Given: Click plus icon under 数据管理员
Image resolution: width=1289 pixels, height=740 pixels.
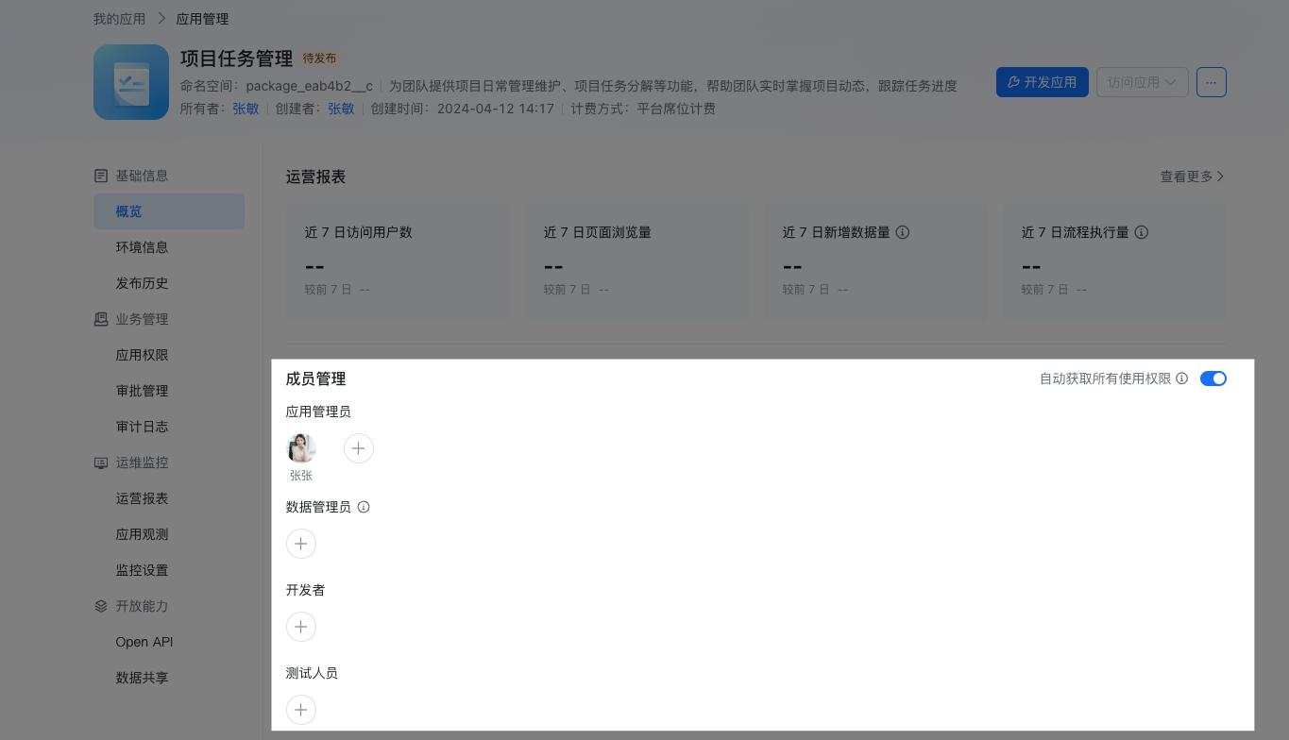Looking at the screenshot, I should point(301,544).
